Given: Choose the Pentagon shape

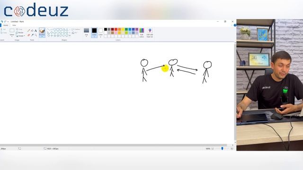Looking at the screenshot, I should click(55, 33).
